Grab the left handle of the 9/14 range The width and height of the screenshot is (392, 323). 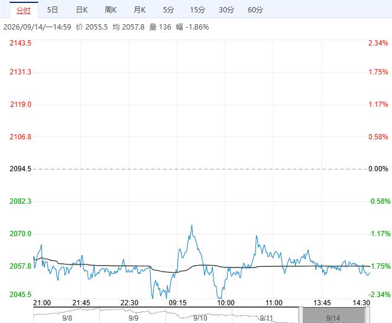pyautogui.click(x=301, y=315)
